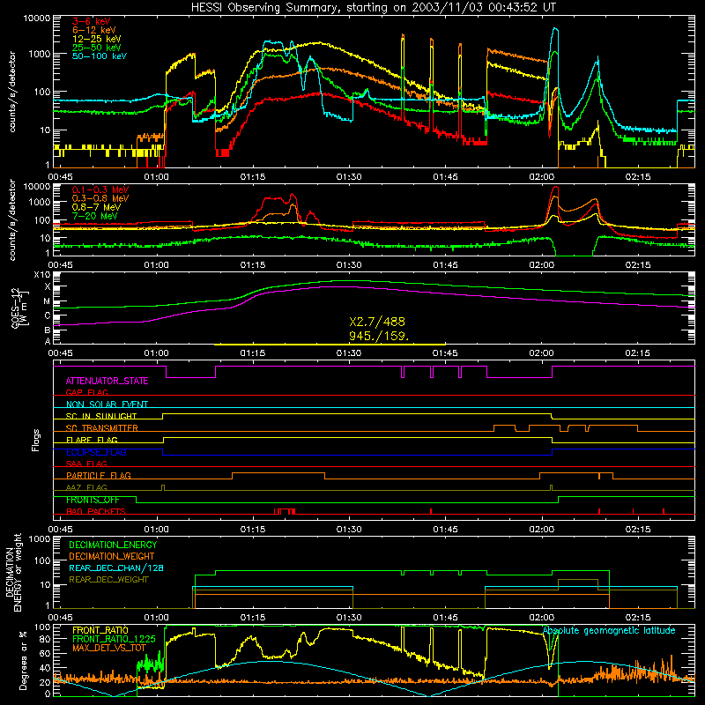Select the GAP_FLAG label
Screen dimensions: 705x705
pyautogui.click(x=86, y=392)
